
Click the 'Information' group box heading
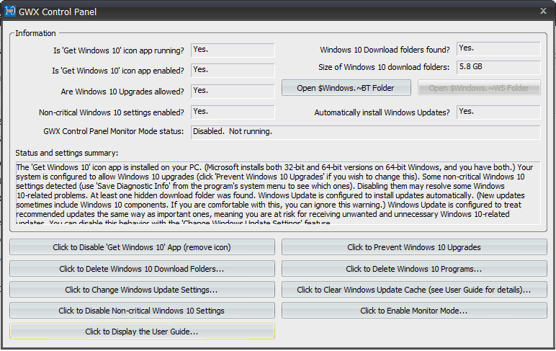pos(35,33)
